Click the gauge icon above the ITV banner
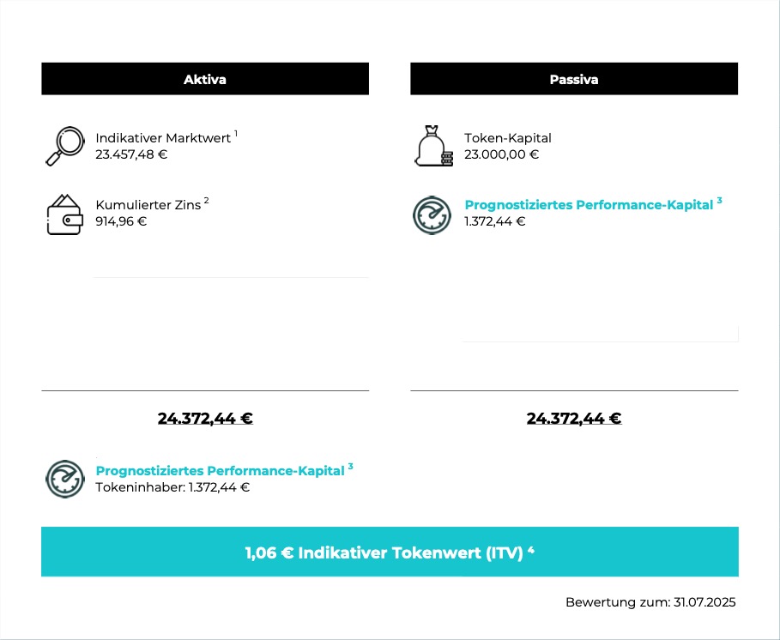 64,479
